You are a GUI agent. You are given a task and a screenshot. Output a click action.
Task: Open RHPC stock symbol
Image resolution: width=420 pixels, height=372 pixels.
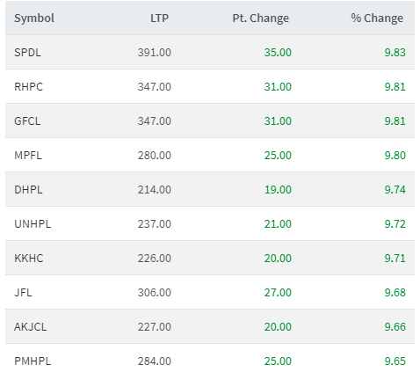coord(28,87)
